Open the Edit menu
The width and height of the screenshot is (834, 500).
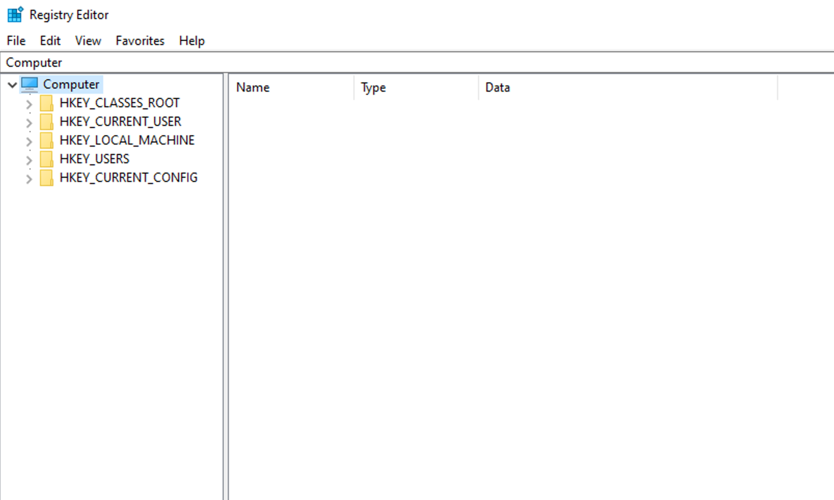point(50,40)
